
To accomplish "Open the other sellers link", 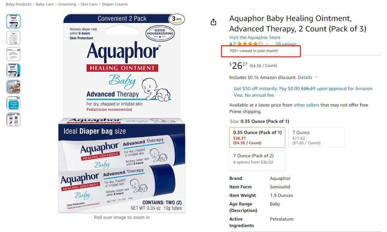I will pos(306,105).
